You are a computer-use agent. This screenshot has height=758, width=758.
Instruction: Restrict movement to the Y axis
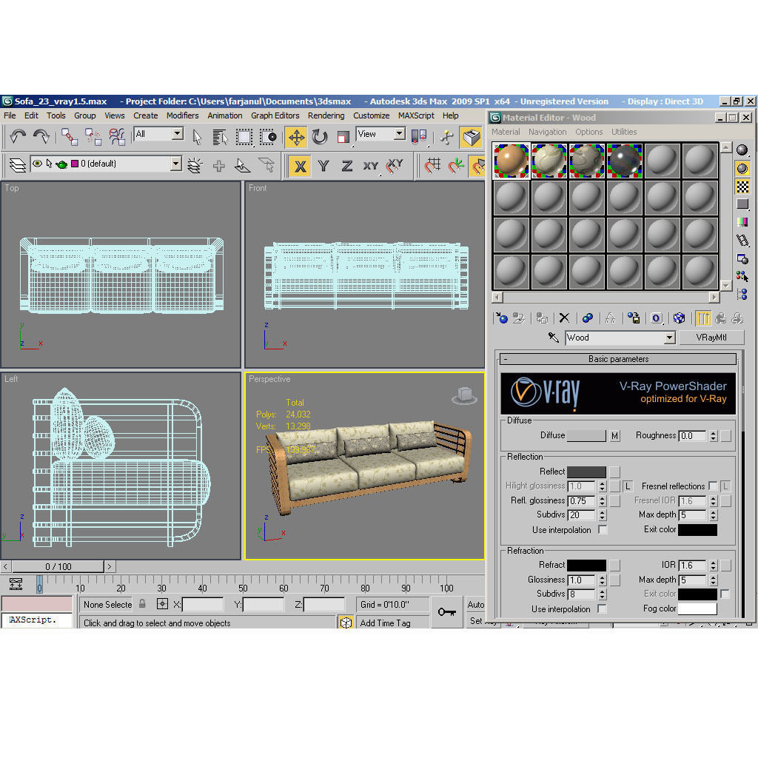point(323,166)
